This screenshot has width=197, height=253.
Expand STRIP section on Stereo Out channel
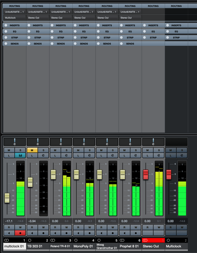(153, 37)
